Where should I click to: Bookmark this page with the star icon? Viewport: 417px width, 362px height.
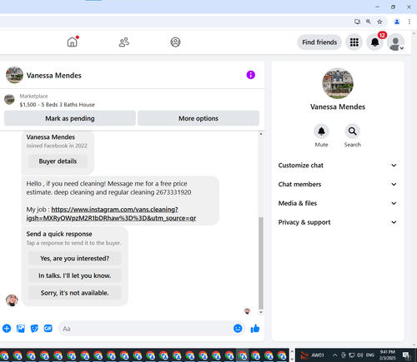pos(379,22)
